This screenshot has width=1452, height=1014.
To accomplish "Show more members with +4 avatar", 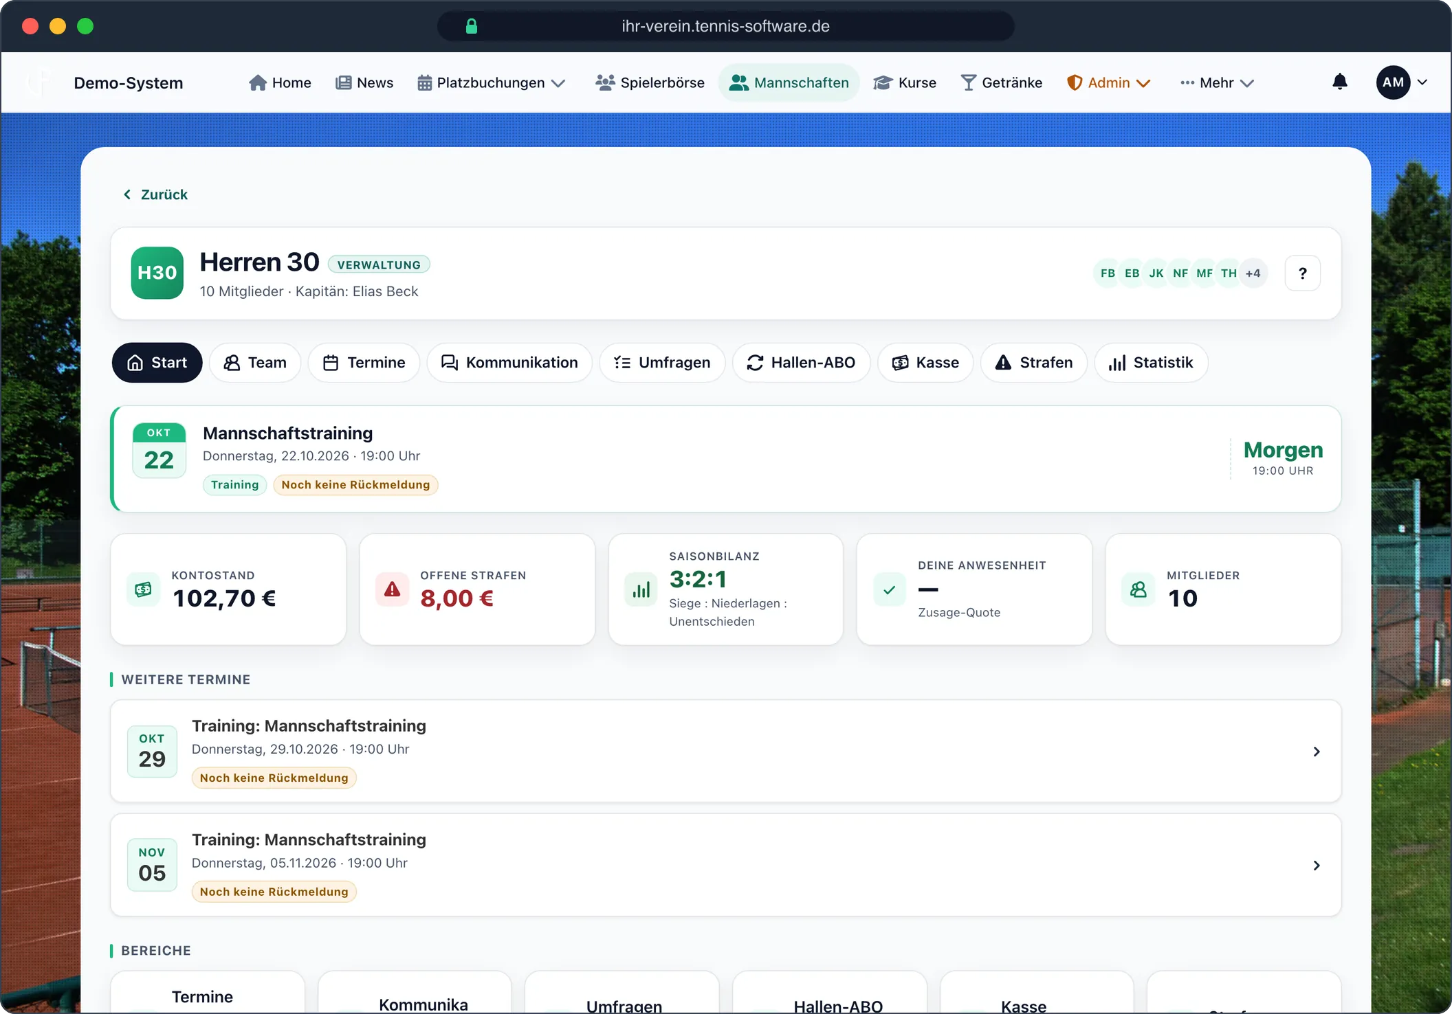I will pyautogui.click(x=1253, y=273).
